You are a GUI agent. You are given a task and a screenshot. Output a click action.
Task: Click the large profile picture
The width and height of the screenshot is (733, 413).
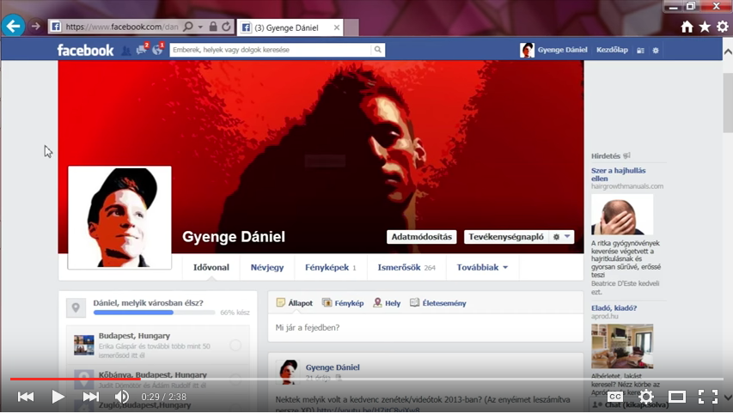(119, 218)
